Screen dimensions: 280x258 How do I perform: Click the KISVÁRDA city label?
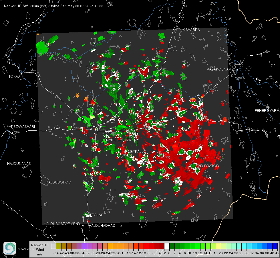pos(191,30)
